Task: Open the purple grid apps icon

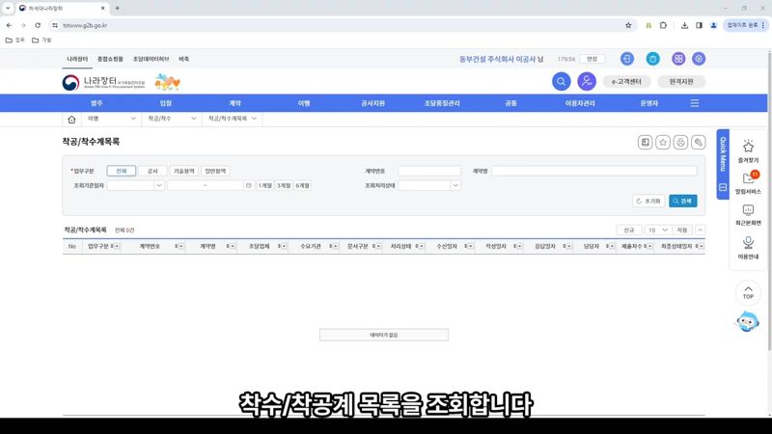Action: [x=678, y=59]
